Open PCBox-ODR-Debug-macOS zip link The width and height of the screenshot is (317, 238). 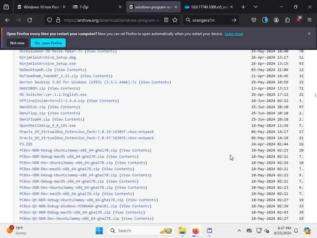pyautogui.click(x=62, y=181)
